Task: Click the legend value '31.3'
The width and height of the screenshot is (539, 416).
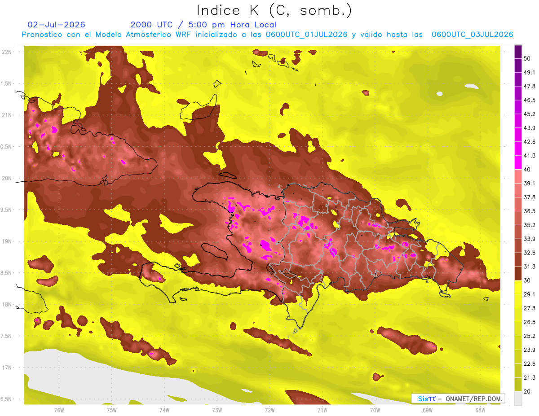Action: (530, 267)
